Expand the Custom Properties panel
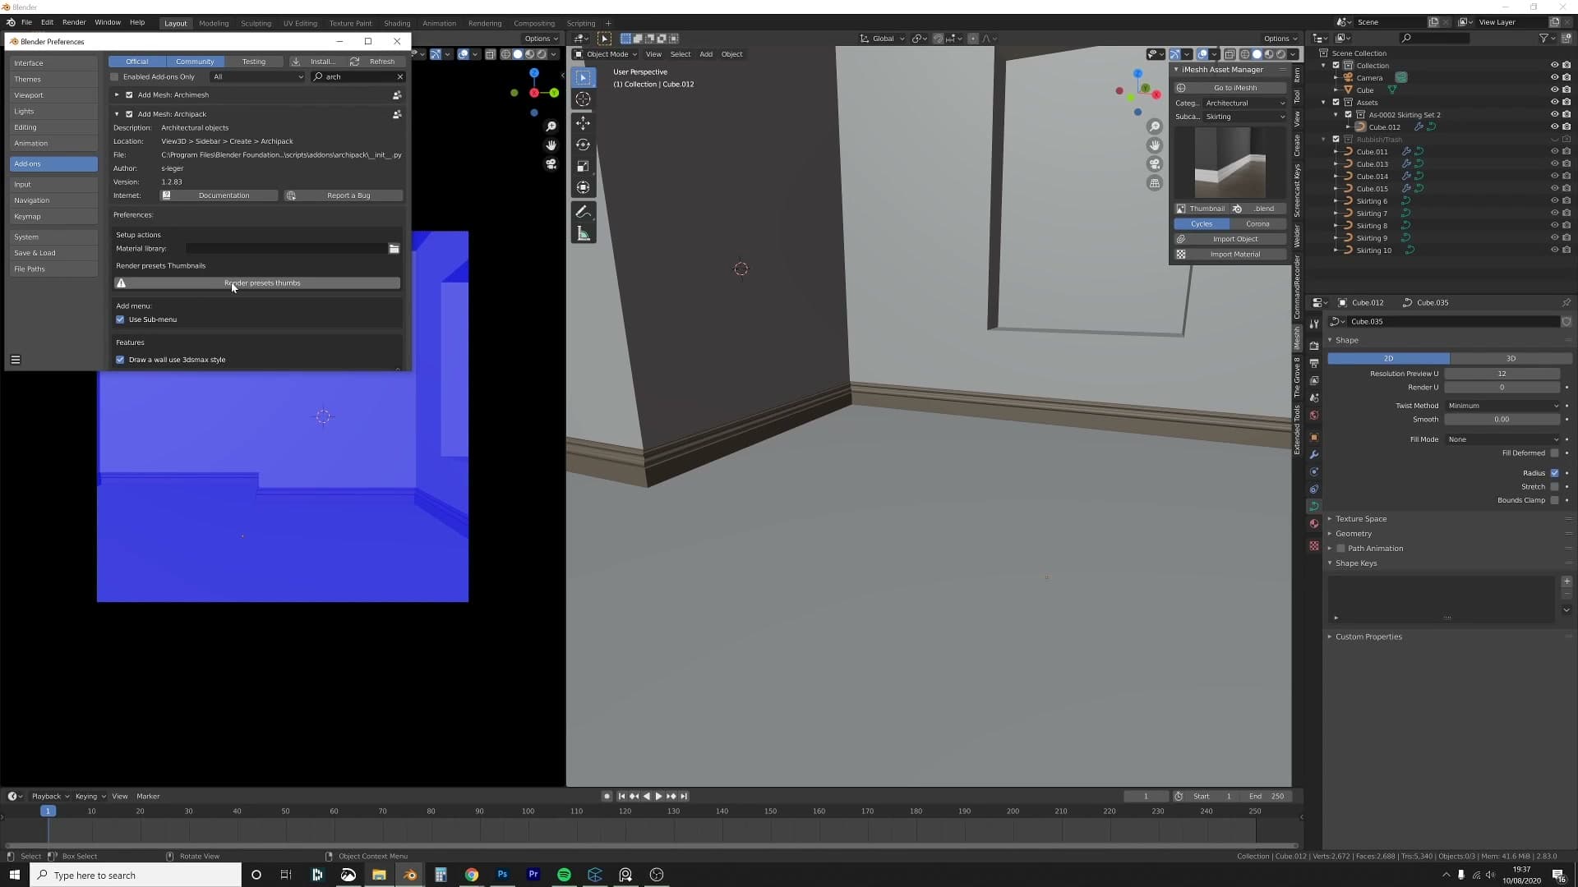The width and height of the screenshot is (1578, 887). click(1368, 637)
